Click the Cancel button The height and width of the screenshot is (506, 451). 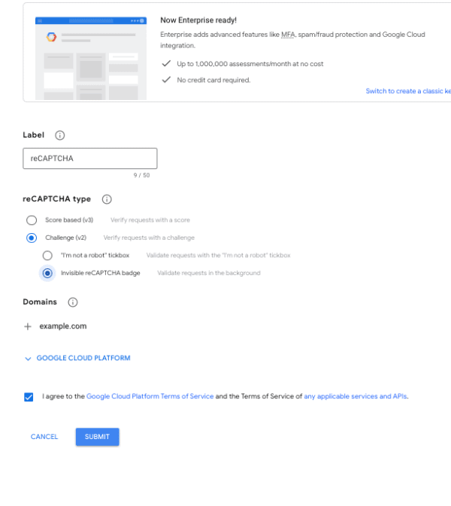pos(44,437)
